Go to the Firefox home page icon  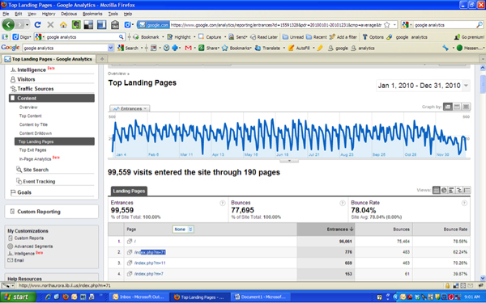coord(63,25)
